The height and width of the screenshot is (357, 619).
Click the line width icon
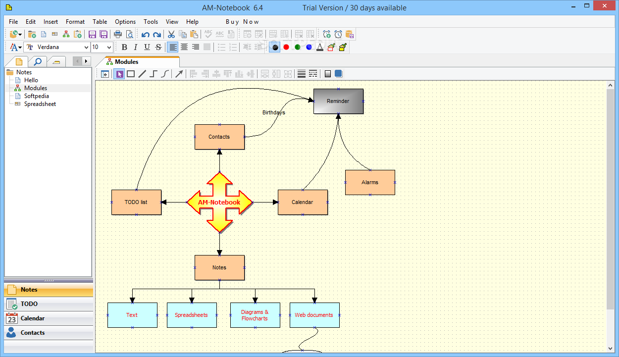(x=301, y=74)
